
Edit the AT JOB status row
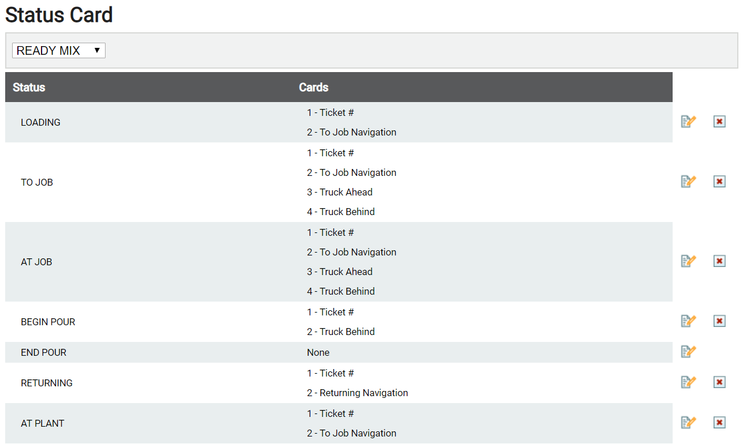coord(689,261)
